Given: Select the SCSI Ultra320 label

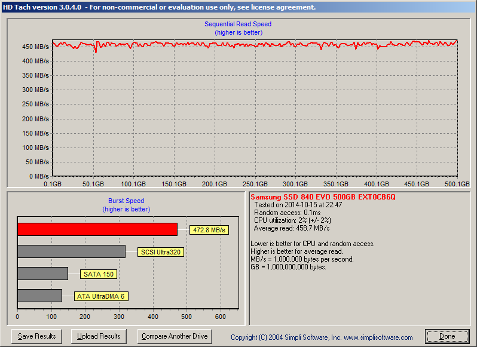Looking at the screenshot, I should tap(161, 252).
